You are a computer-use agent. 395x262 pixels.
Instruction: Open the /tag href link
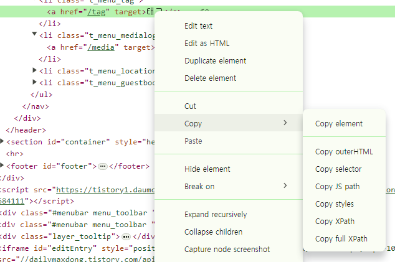(x=97, y=12)
